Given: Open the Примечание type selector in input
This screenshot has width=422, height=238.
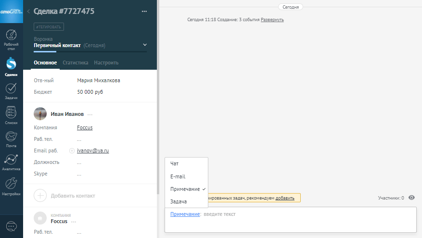Looking at the screenshot, I should 185,214.
